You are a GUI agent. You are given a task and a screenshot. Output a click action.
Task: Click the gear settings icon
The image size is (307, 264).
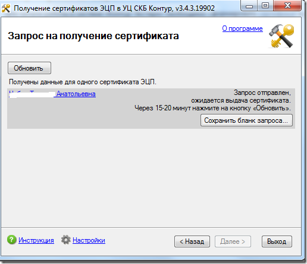[66, 240]
